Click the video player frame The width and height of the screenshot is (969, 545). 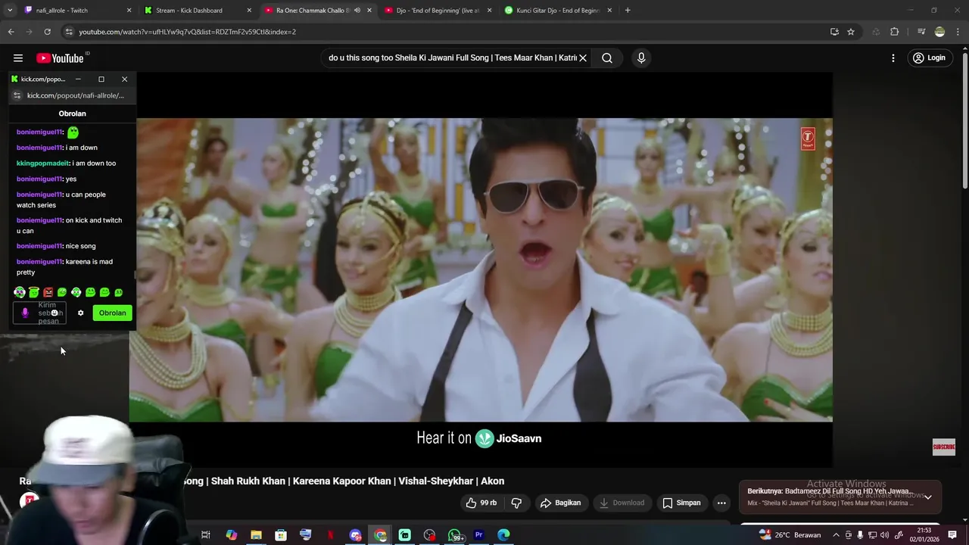pyautogui.click(x=481, y=269)
